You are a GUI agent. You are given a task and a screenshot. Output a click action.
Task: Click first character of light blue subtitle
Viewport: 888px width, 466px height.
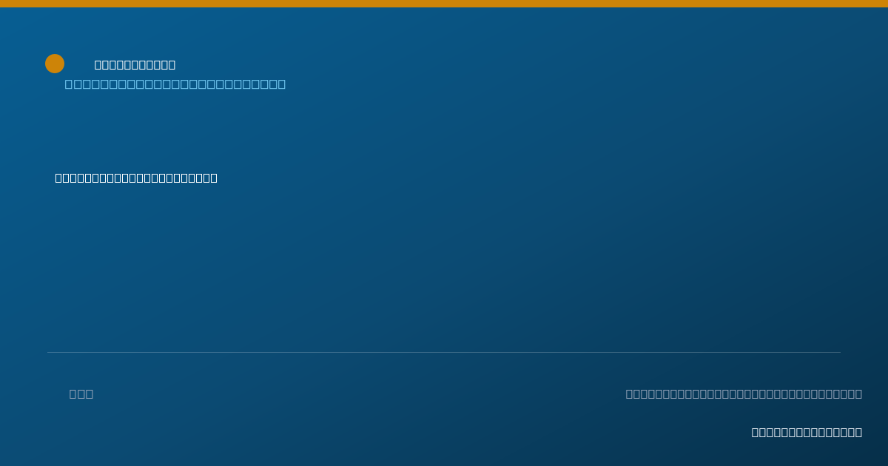coord(69,84)
